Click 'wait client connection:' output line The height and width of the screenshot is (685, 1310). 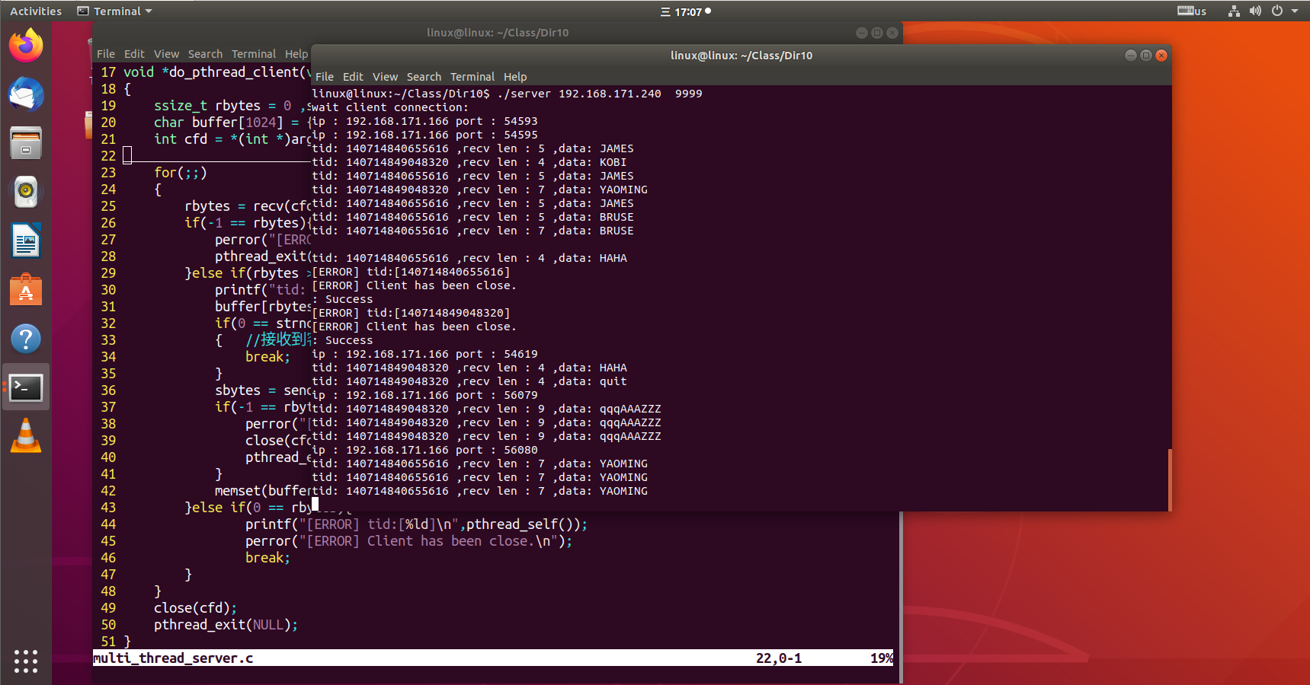pyautogui.click(x=389, y=107)
